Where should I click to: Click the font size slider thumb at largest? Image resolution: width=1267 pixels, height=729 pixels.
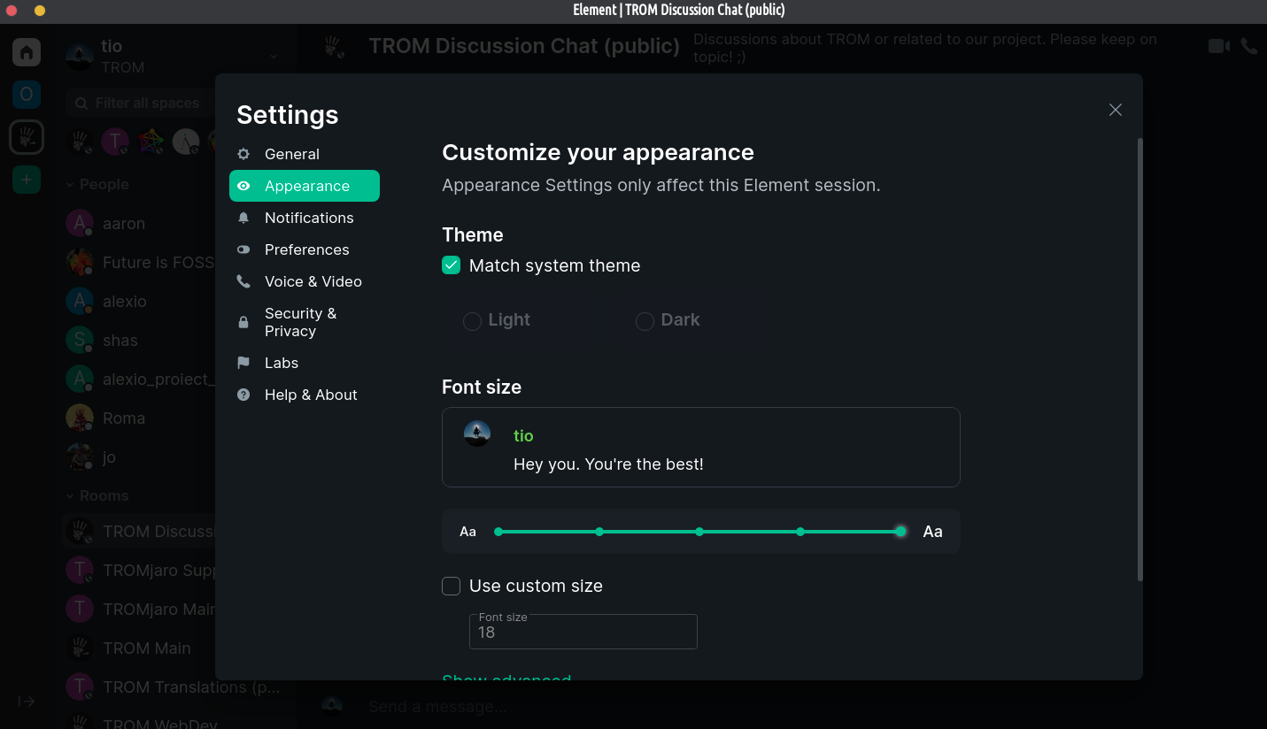pos(900,532)
